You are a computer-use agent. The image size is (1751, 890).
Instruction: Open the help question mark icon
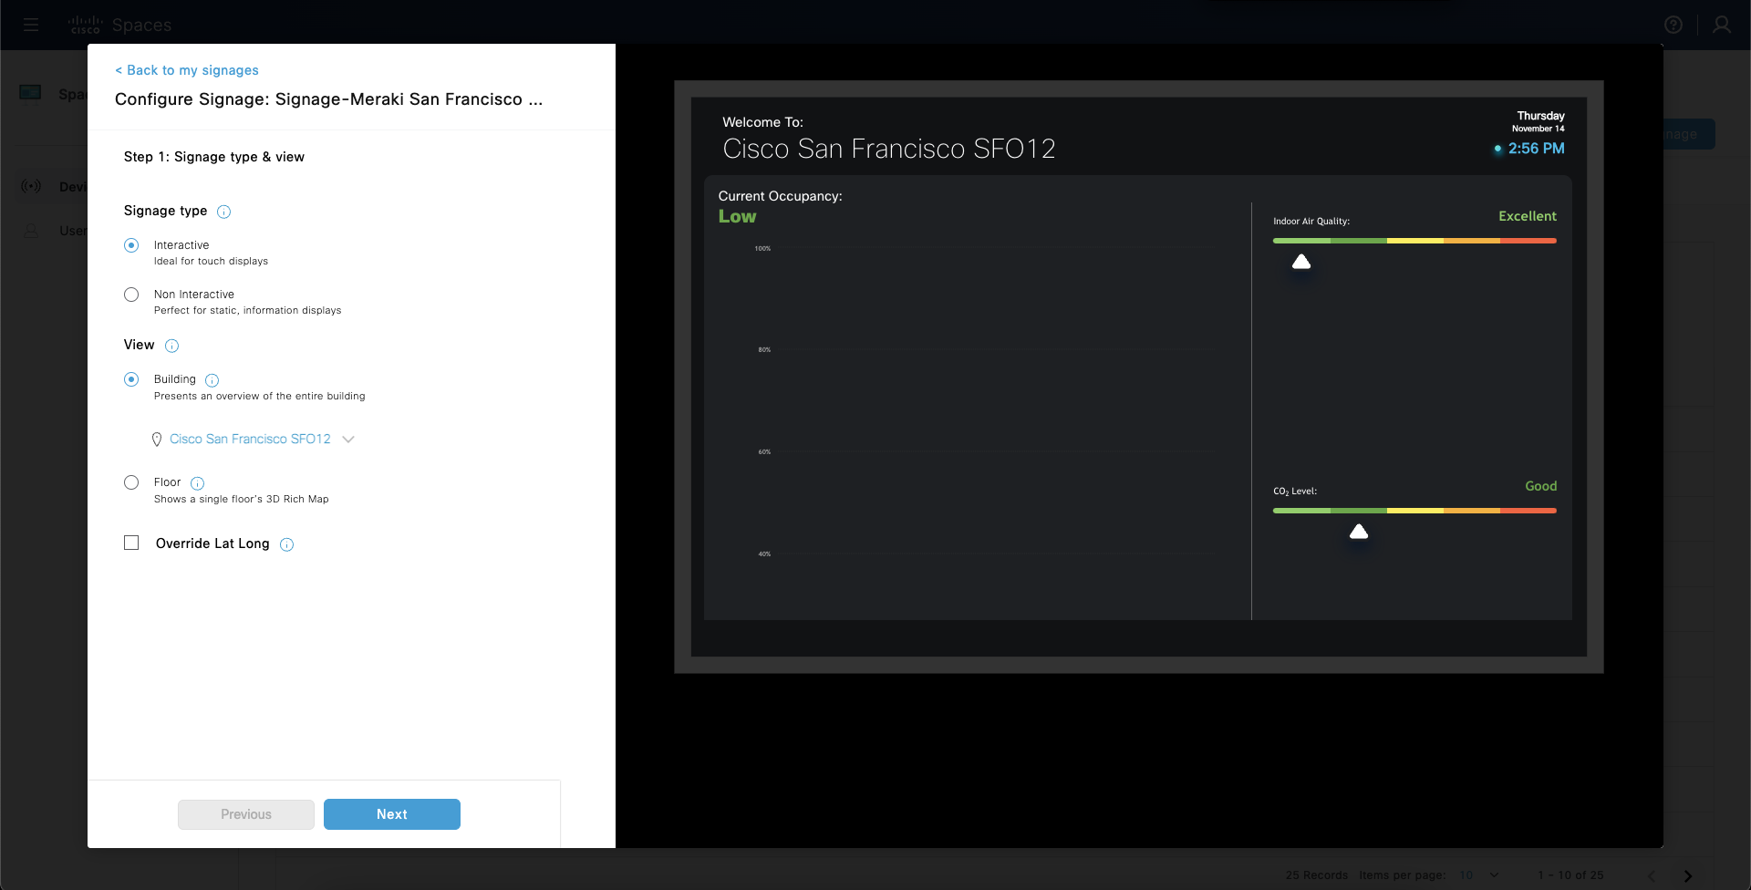pyautogui.click(x=1673, y=25)
